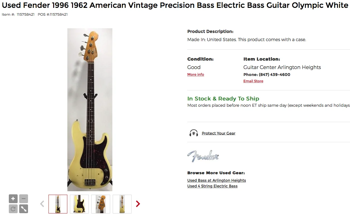
Task: Select the headstock close-up thumbnail
Action: (101, 204)
